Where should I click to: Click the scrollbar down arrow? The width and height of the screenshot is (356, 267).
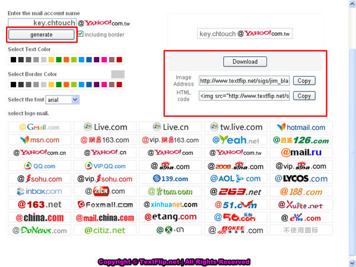(x=352, y=263)
